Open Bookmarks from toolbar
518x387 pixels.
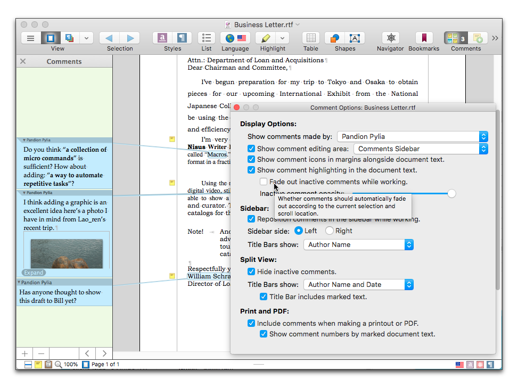point(424,38)
